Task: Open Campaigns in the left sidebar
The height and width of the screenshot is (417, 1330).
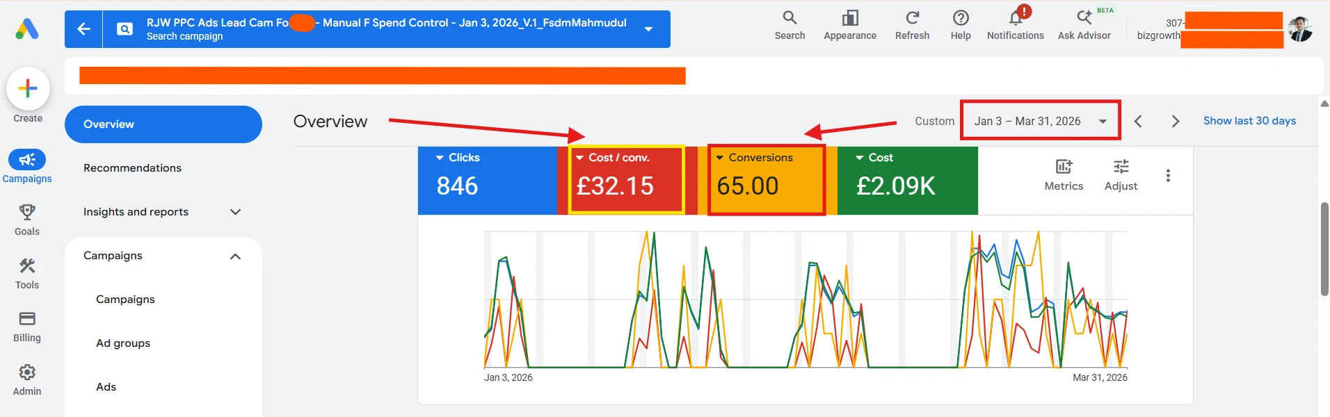Action: 27,167
